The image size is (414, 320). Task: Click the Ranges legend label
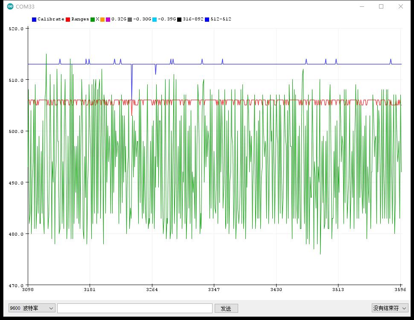[x=80, y=19]
